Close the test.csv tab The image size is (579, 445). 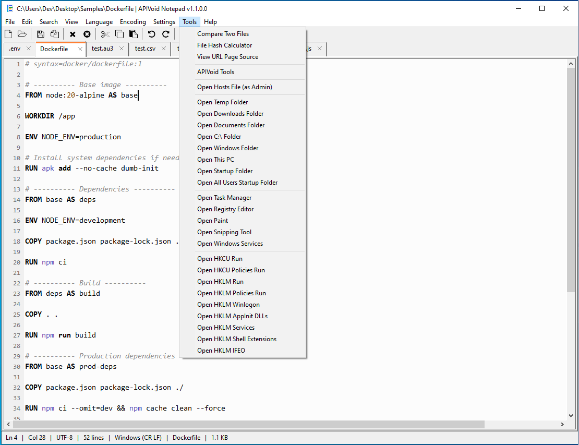pos(164,49)
